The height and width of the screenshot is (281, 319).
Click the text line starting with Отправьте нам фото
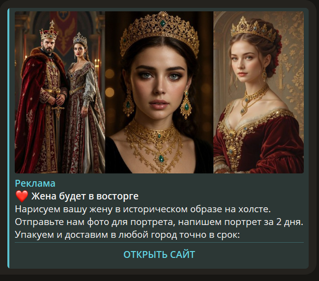point(159,222)
